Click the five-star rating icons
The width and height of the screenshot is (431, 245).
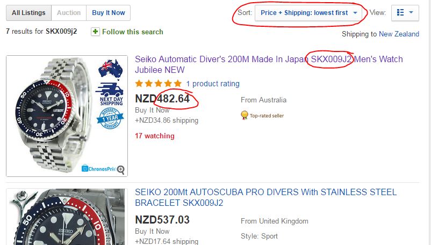[x=158, y=84]
